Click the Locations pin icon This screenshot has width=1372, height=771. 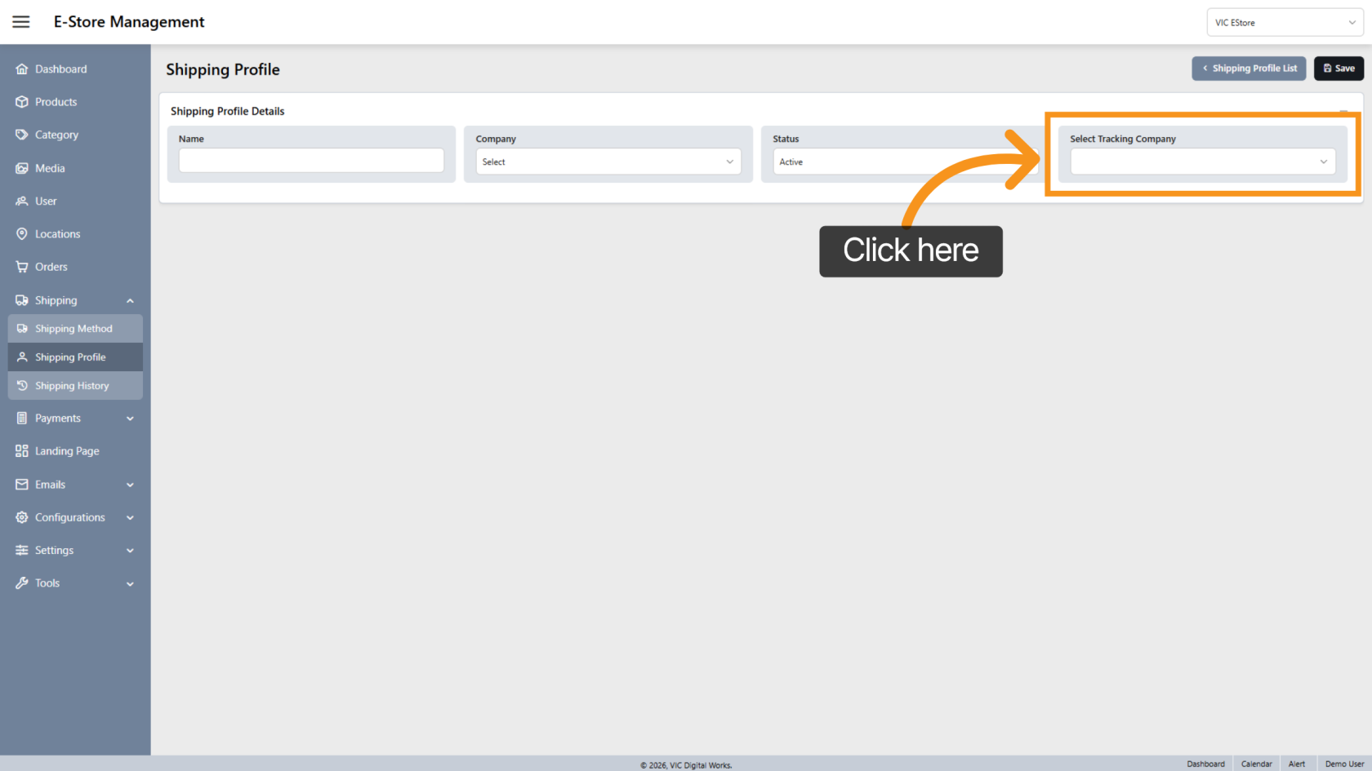(x=22, y=234)
